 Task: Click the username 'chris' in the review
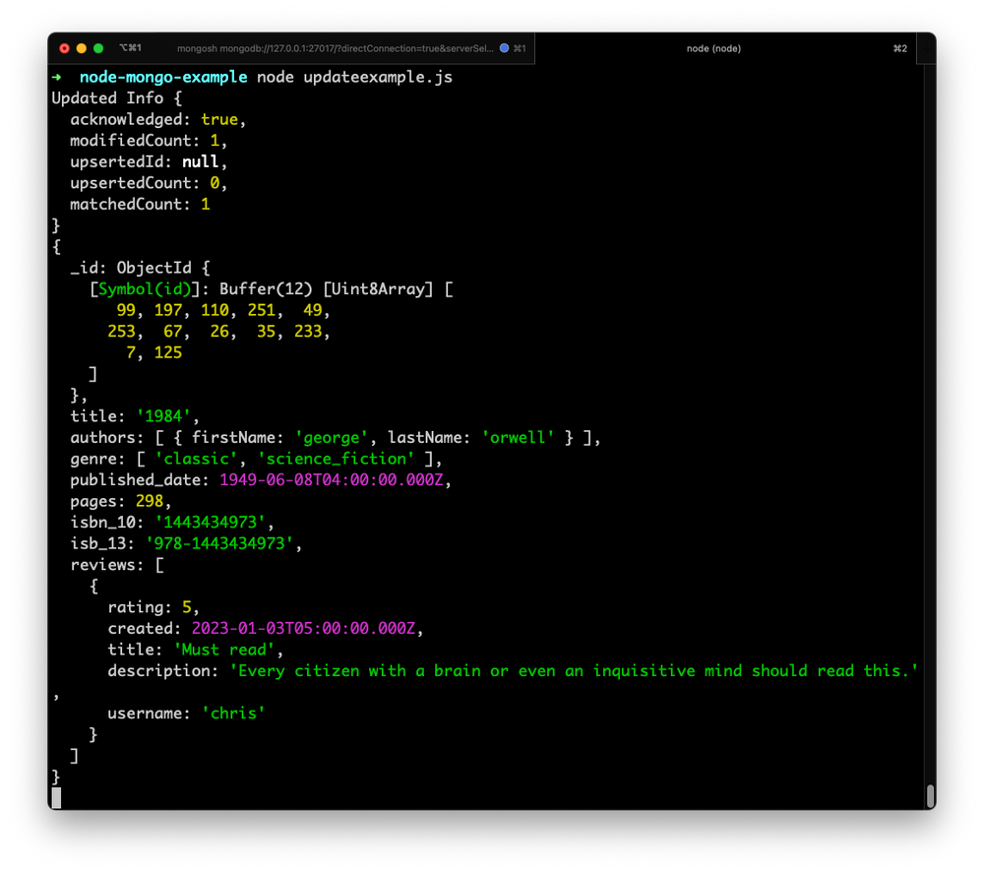point(233,713)
